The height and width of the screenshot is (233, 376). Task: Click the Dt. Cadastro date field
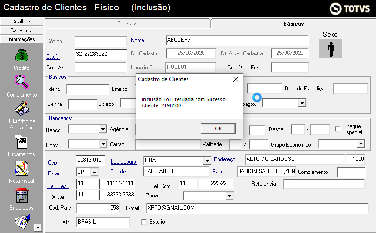coord(191,53)
